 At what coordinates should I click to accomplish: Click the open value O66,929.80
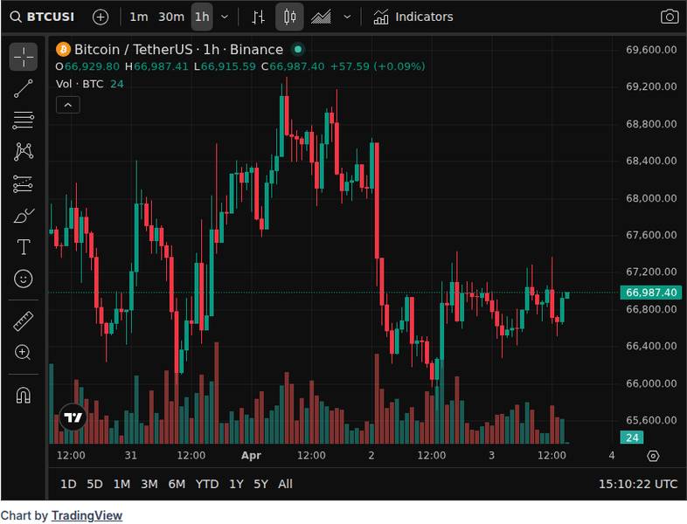[87, 66]
